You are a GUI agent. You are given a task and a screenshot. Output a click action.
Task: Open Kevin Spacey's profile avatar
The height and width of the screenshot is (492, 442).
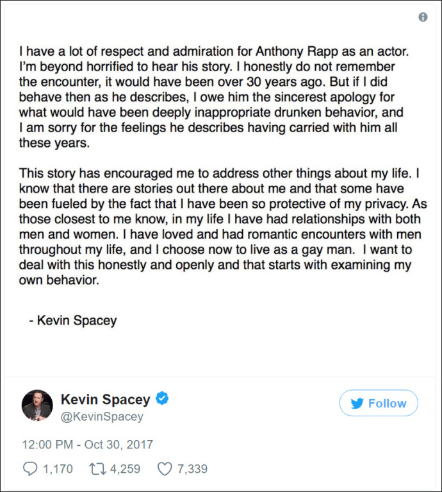tap(37, 405)
